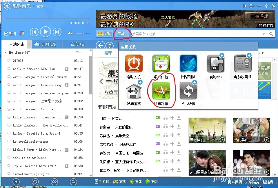
Task: Select song 977033 in the list
Action: (x=18, y=61)
